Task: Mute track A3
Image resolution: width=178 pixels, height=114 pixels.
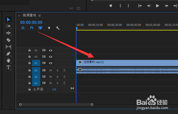Action: pyautogui.click(x=51, y=83)
